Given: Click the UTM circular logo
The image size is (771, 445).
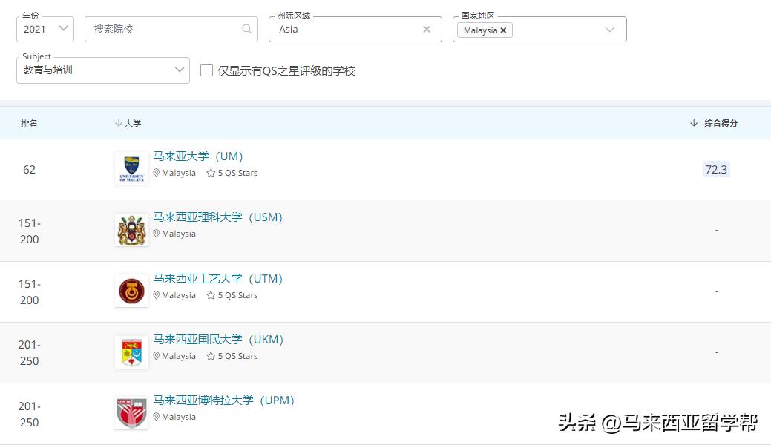Looking at the screenshot, I should 131,289.
